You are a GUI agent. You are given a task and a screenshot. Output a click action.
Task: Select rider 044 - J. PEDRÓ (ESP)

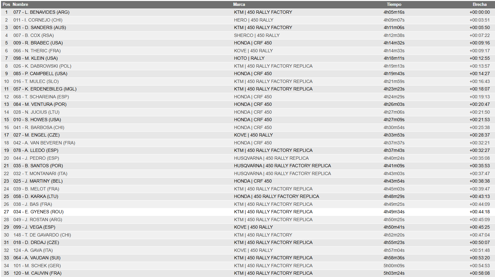36,158
